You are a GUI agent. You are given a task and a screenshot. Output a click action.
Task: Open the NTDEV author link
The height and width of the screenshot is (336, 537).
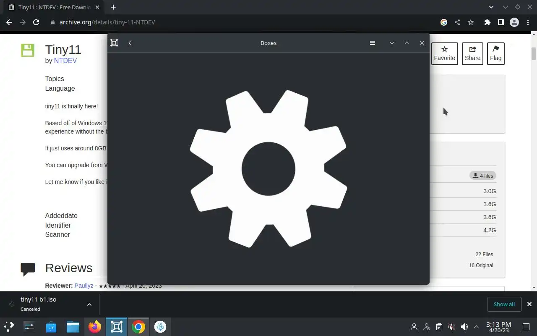65,60
